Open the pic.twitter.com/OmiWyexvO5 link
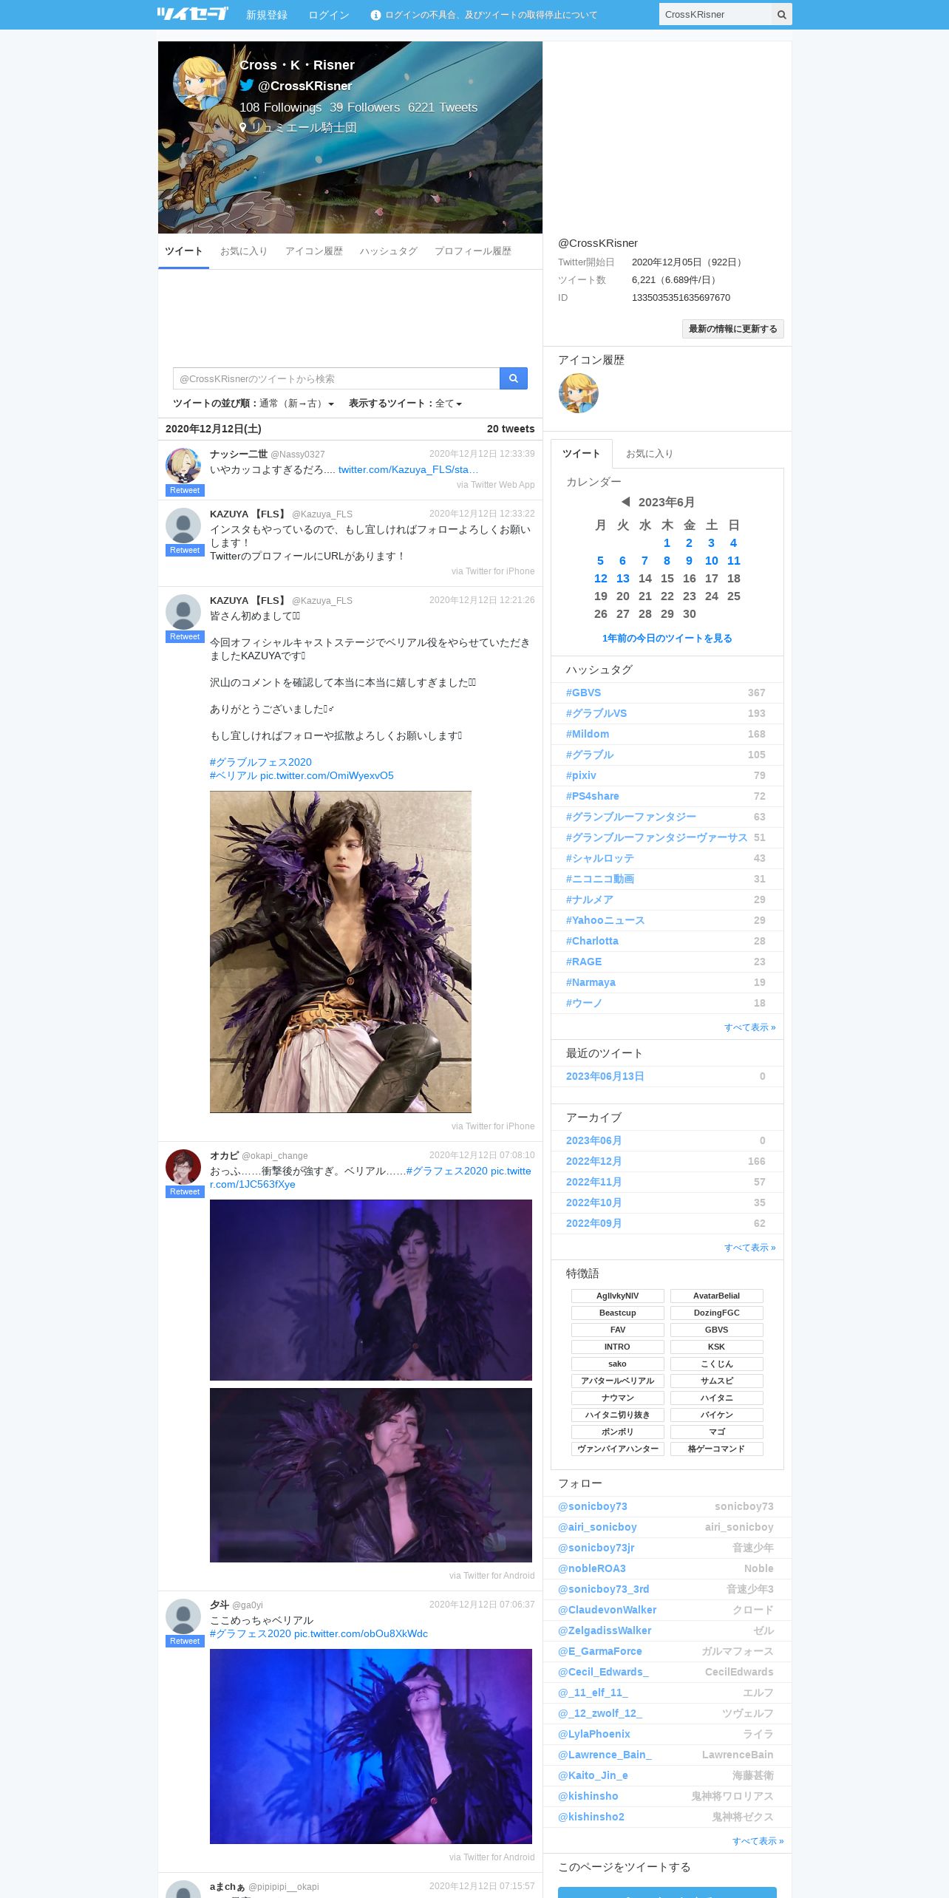The width and height of the screenshot is (949, 1898). [327, 775]
